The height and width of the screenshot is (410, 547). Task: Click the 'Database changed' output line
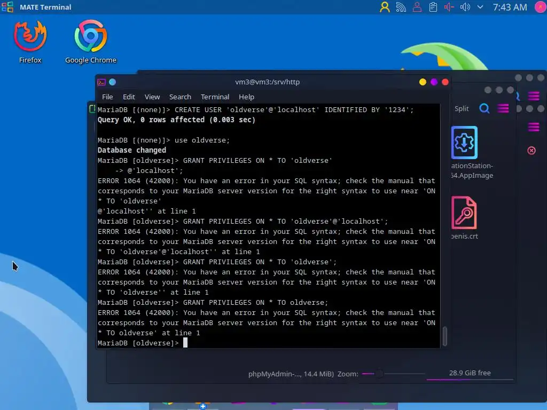click(x=132, y=150)
